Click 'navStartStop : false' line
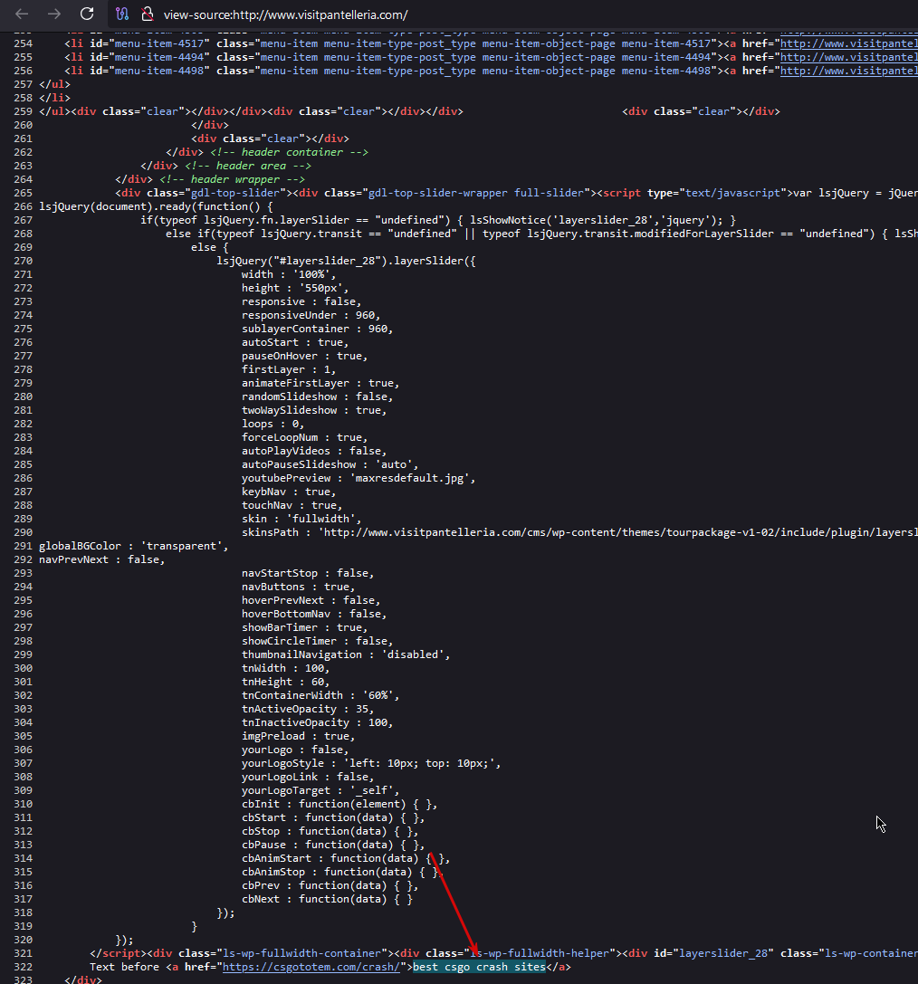This screenshot has height=984, width=918. (308, 574)
